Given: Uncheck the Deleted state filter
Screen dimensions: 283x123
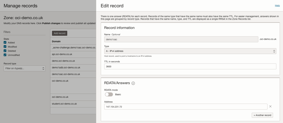Looking at the screenshot, I should click(5, 51).
